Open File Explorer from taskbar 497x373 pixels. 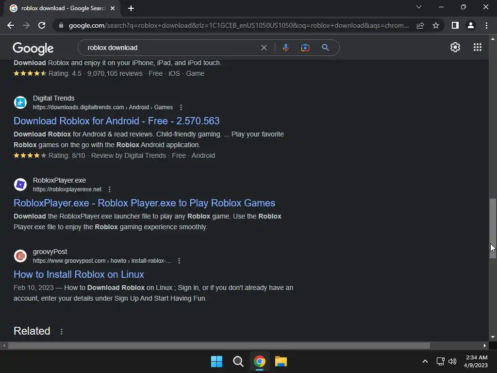(x=281, y=361)
